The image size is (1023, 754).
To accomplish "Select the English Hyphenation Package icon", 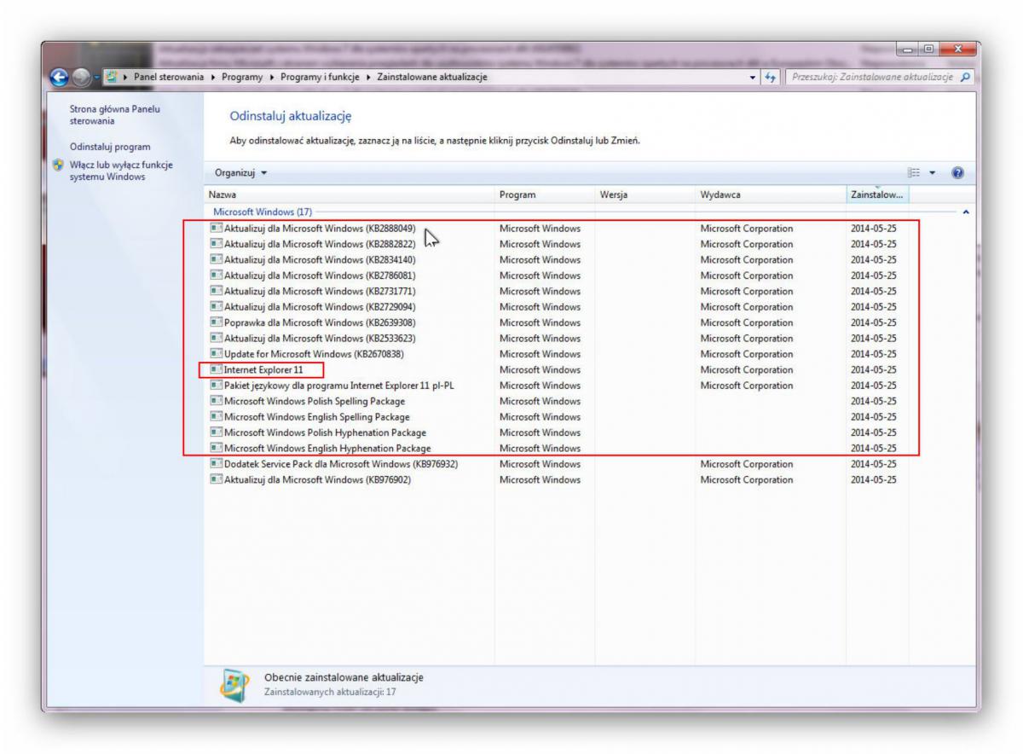I will [x=216, y=449].
